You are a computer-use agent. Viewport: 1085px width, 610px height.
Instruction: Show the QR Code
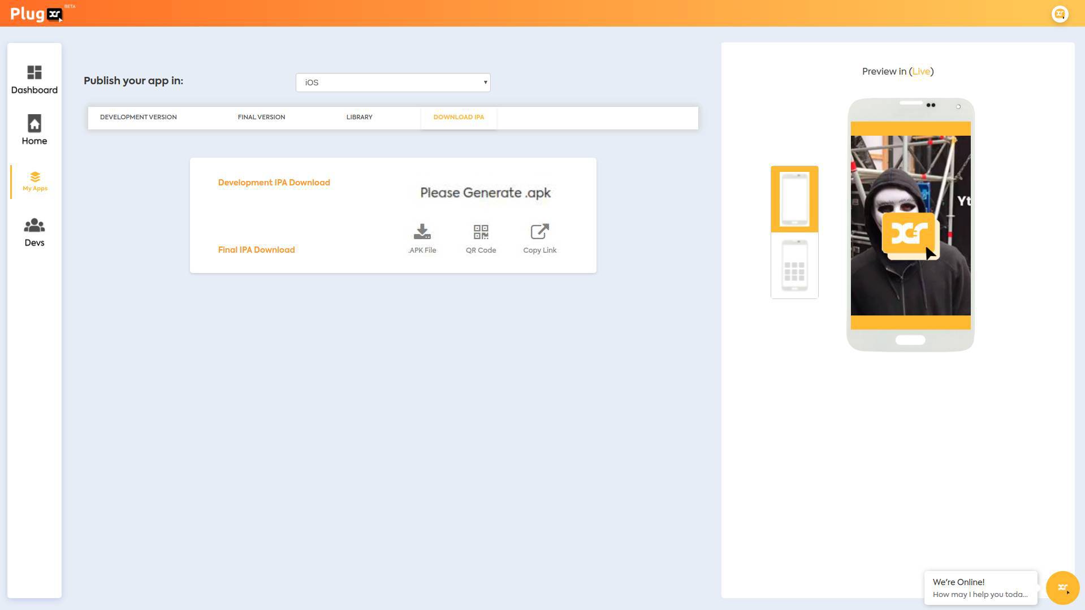(481, 238)
